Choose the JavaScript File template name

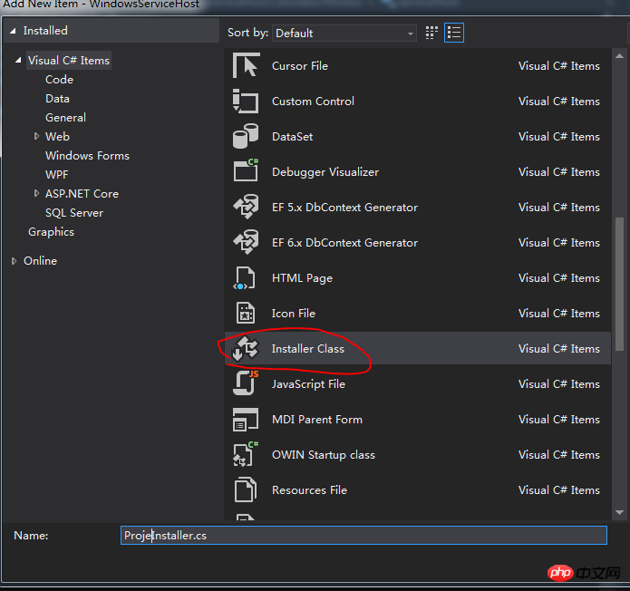pyautogui.click(x=308, y=384)
